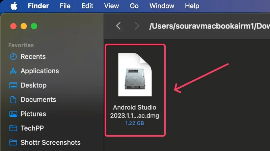
Task: Click the forward navigation chevron
Action: [137, 26]
